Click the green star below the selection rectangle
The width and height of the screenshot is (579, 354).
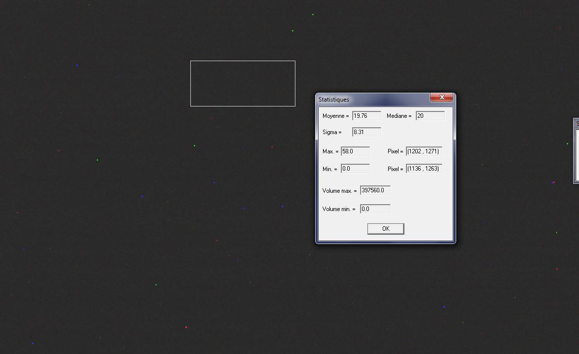tap(194, 145)
